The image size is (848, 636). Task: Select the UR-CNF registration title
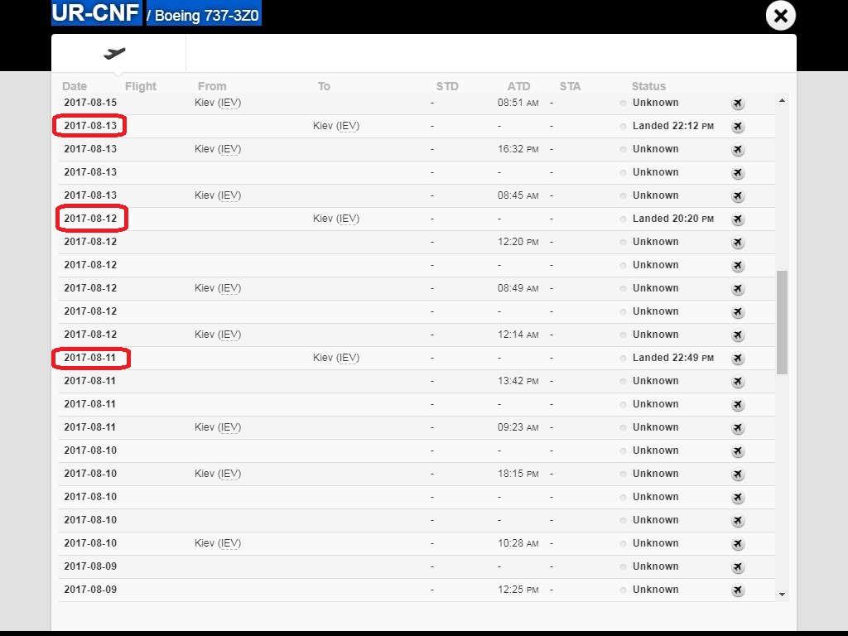(96, 12)
